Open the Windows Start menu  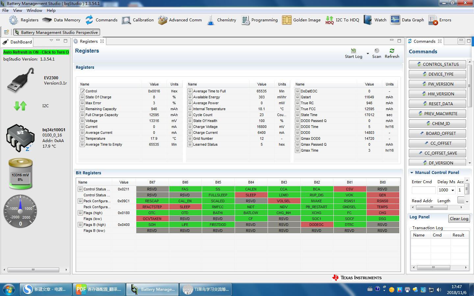pyautogui.click(x=9, y=289)
